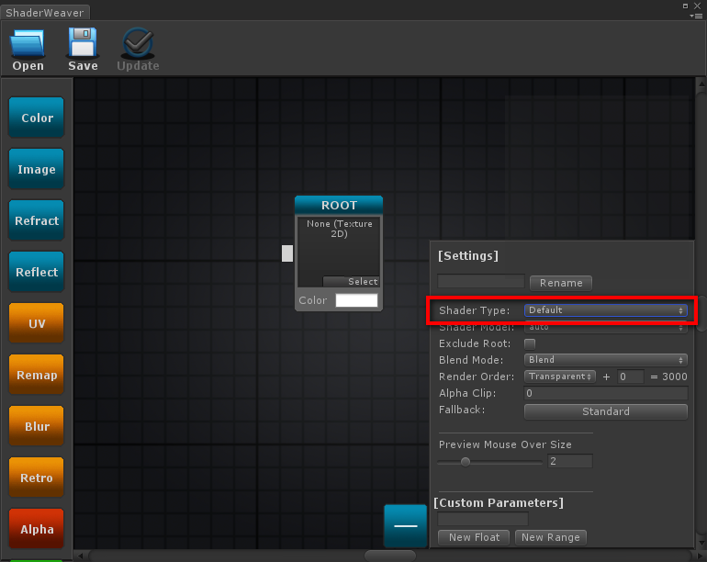Open the window options menu icon
707x562 pixels.
[696, 16]
